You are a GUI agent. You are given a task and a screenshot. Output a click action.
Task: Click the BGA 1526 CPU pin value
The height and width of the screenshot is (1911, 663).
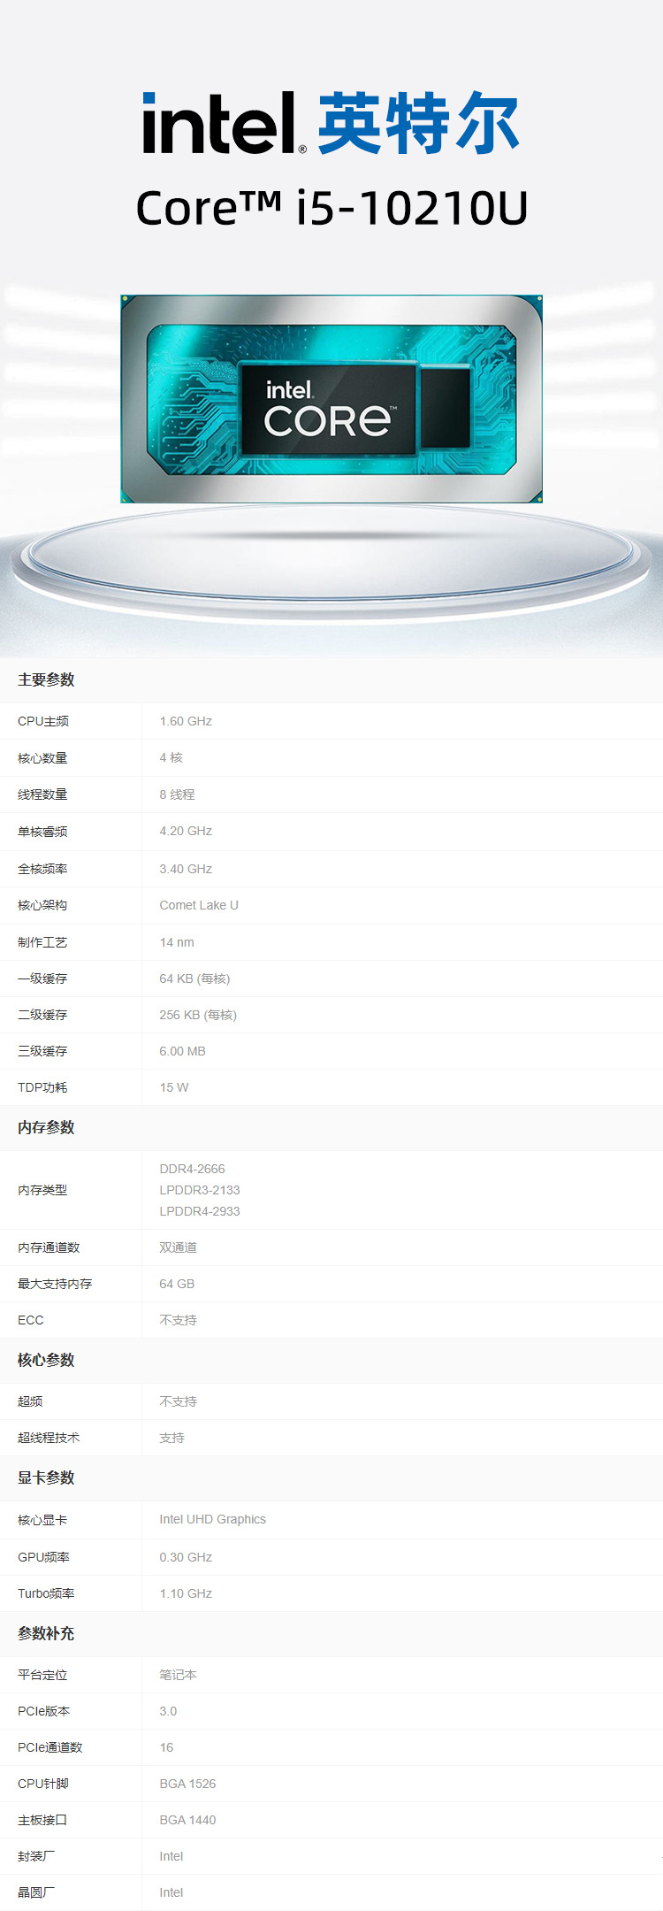(x=187, y=1784)
